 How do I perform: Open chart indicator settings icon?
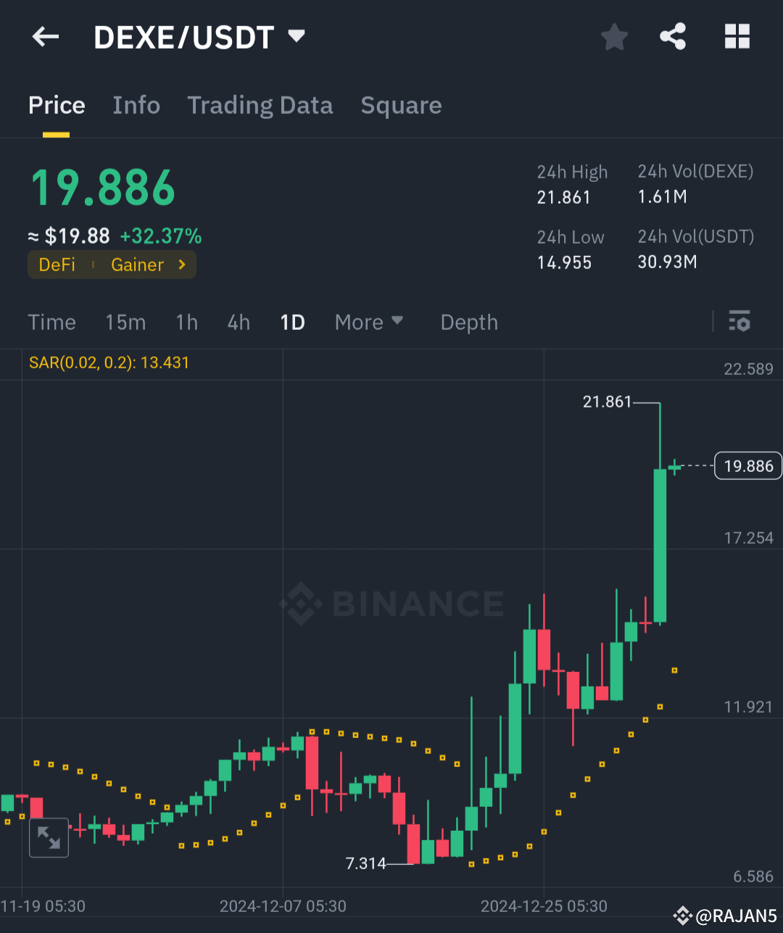pos(739,321)
